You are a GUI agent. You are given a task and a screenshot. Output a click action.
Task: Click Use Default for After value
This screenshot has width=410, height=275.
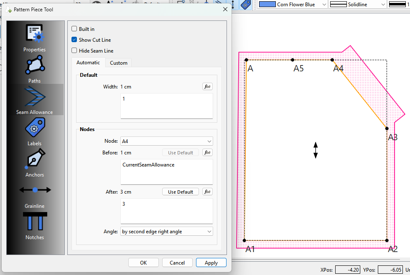[x=181, y=192]
